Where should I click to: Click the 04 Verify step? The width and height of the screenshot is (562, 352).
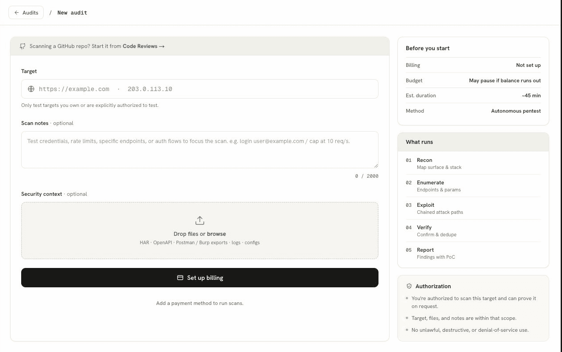(473, 231)
